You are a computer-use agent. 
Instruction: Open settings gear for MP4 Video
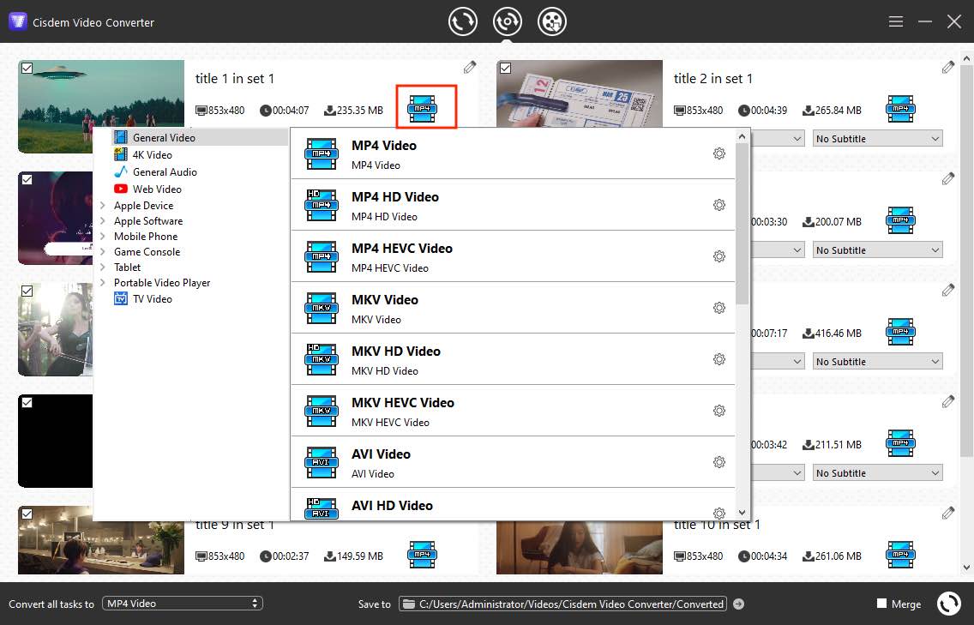[719, 153]
